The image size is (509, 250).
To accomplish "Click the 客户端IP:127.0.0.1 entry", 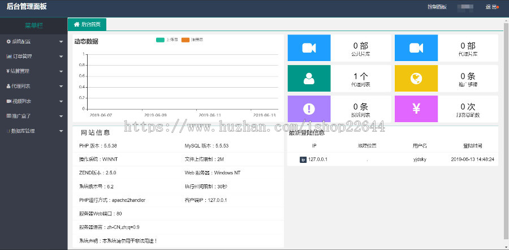I will [x=205, y=200].
